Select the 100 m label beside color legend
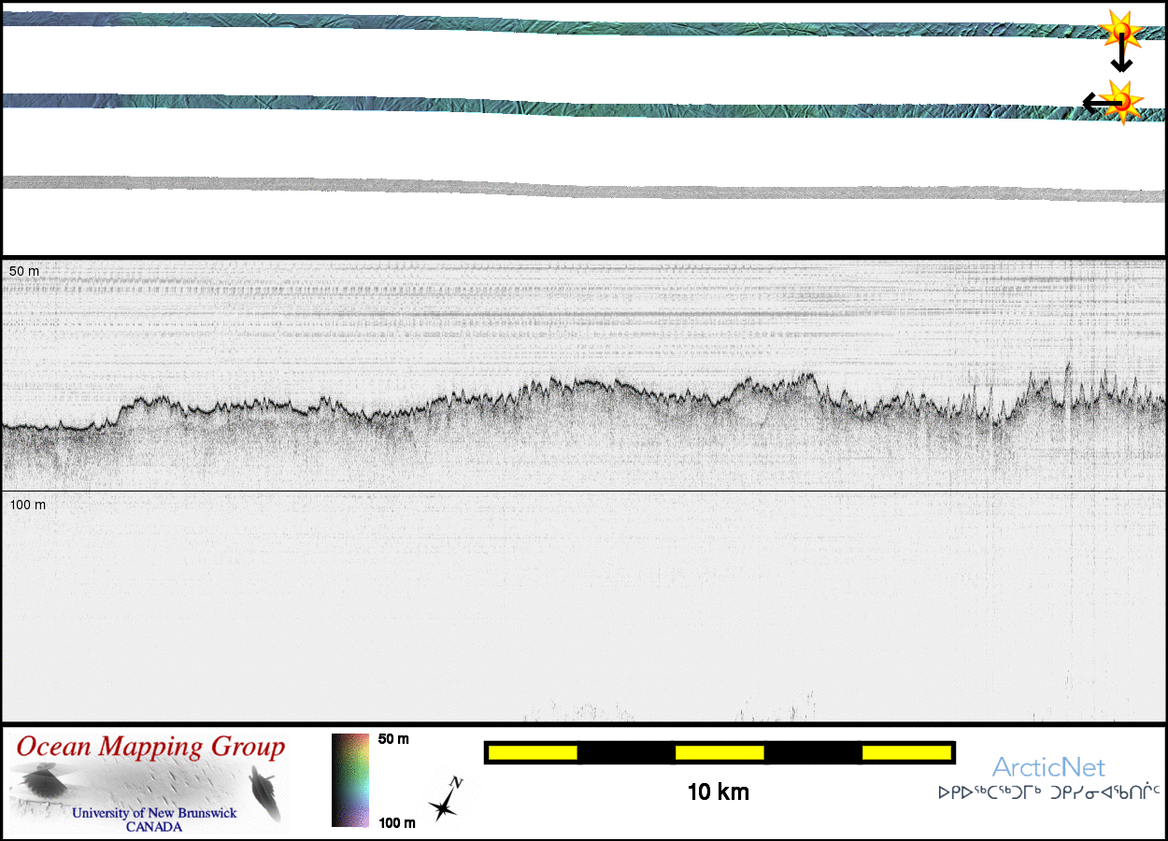Viewport: 1168px width, 841px height. pos(396,822)
